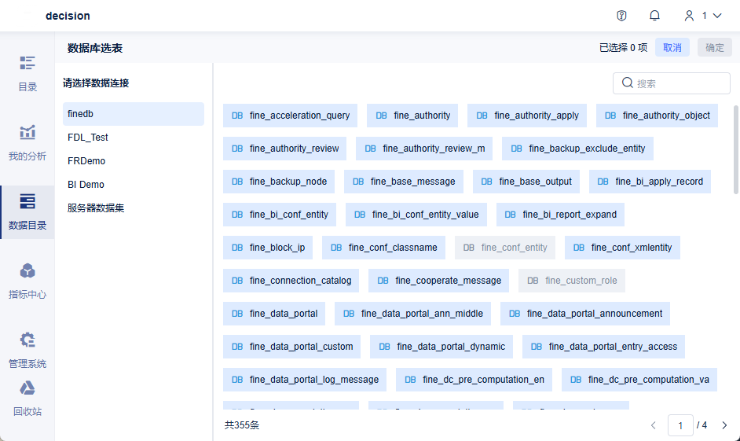Pick the fine_data_portal_dynamic table
This screenshot has width=740, height=441.
(x=441, y=347)
